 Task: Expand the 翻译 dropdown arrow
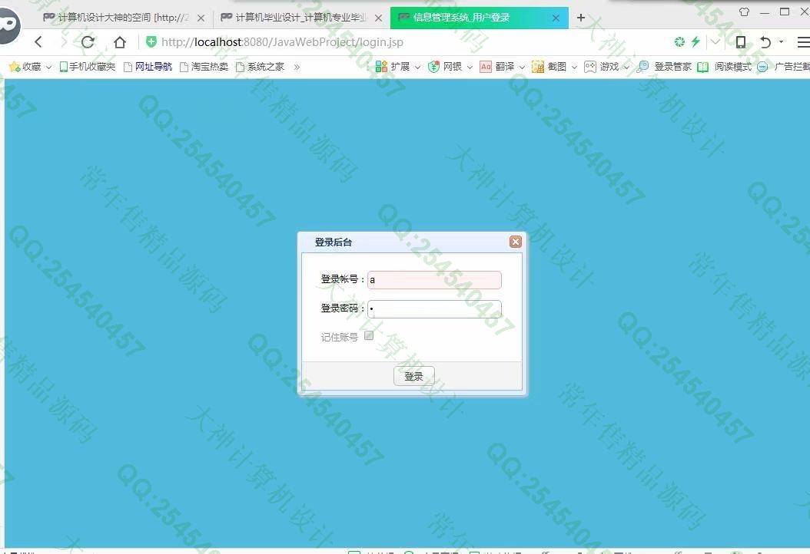[x=522, y=67]
